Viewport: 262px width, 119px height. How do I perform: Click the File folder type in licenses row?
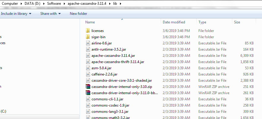(206, 31)
